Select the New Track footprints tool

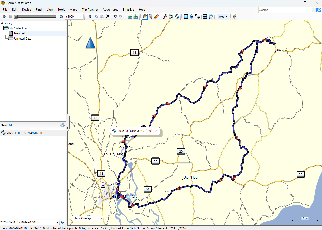click(177, 16)
